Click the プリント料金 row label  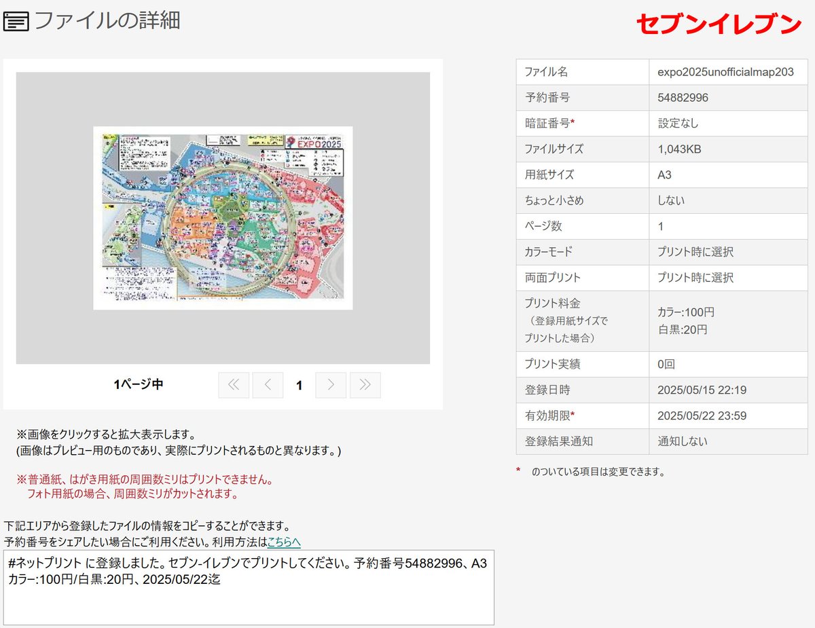553,303
